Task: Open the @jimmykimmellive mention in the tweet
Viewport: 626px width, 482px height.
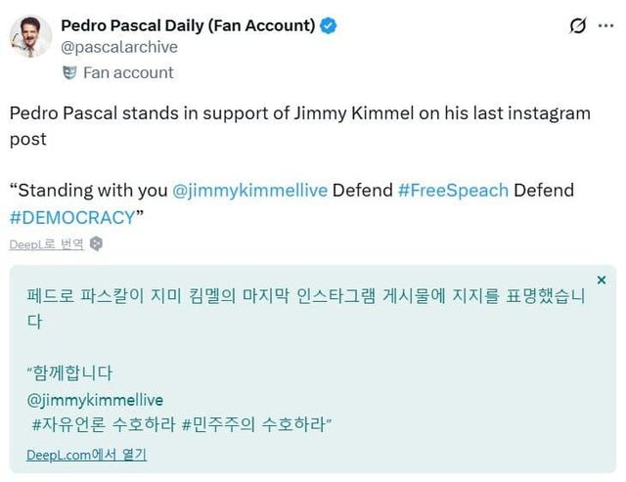Action: pos(249,190)
